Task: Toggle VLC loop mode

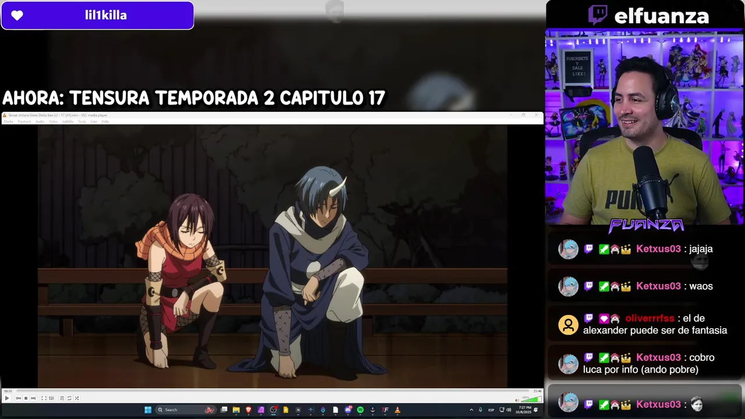Action: click(x=69, y=398)
